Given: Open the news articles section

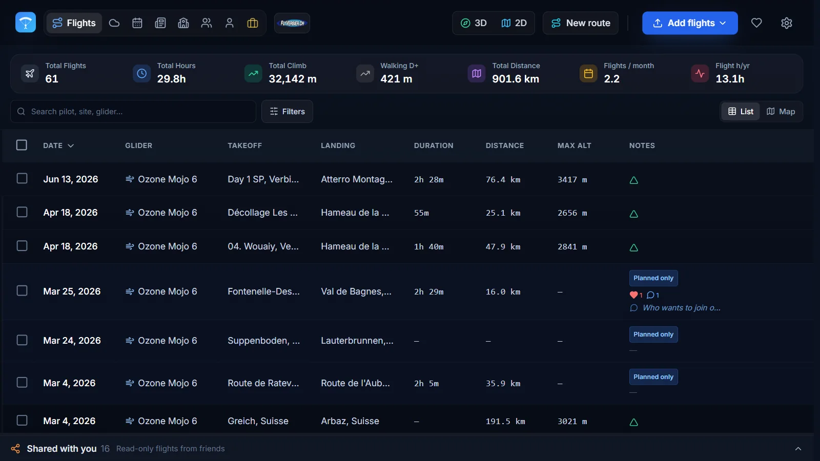Looking at the screenshot, I should tap(160, 23).
